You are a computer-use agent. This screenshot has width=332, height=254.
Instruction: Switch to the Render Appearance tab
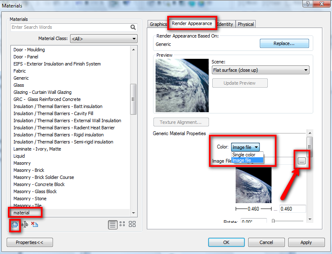point(192,23)
